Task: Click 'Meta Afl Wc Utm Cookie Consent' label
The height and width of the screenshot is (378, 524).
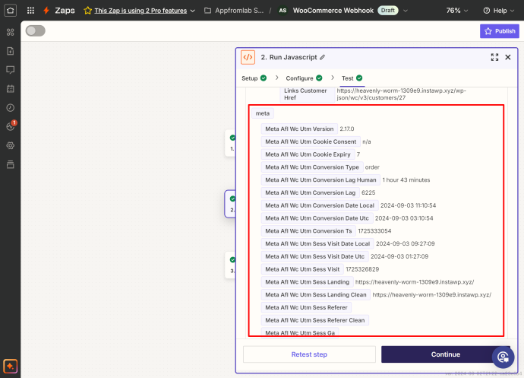Action: coord(311,141)
